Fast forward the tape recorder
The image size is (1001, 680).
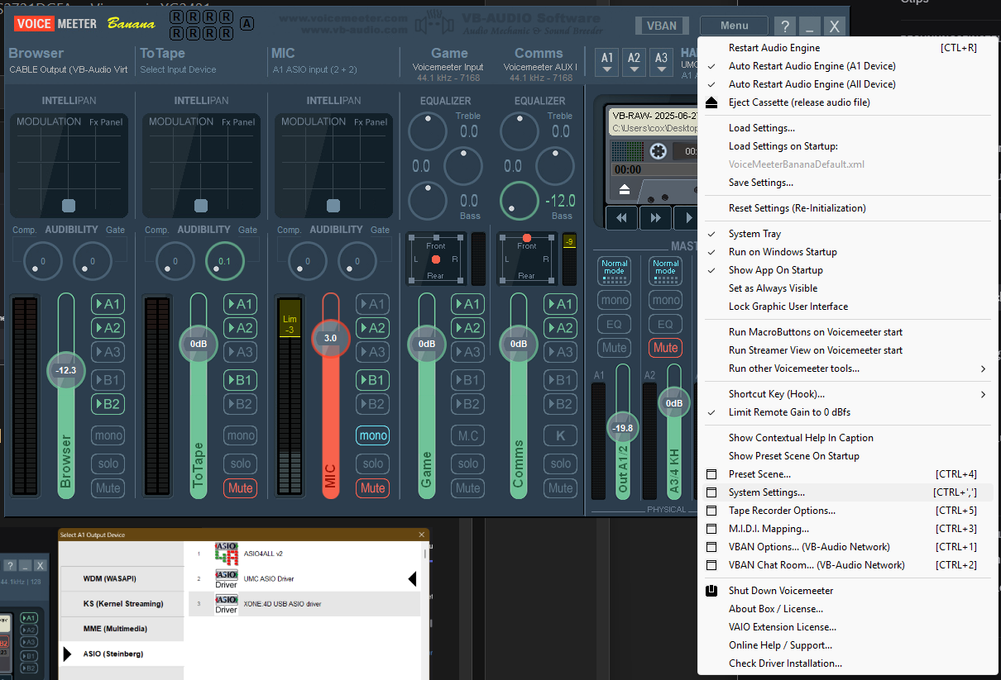655,218
